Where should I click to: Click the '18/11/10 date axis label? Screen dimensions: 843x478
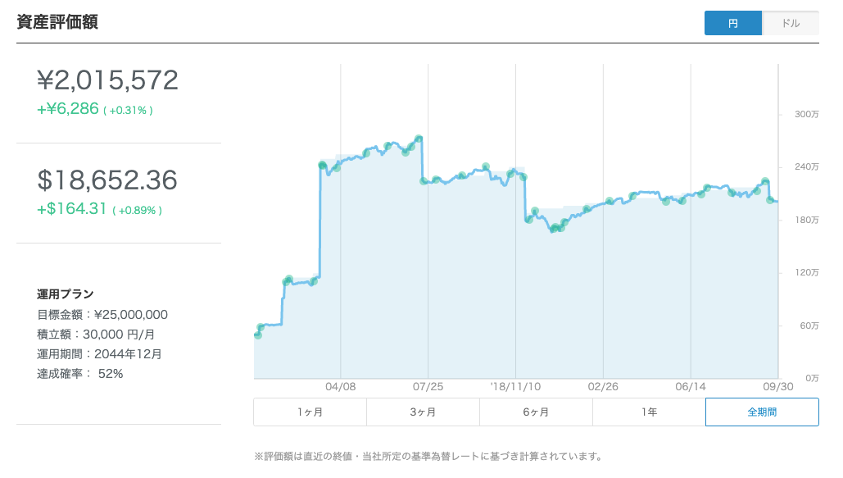click(x=514, y=385)
